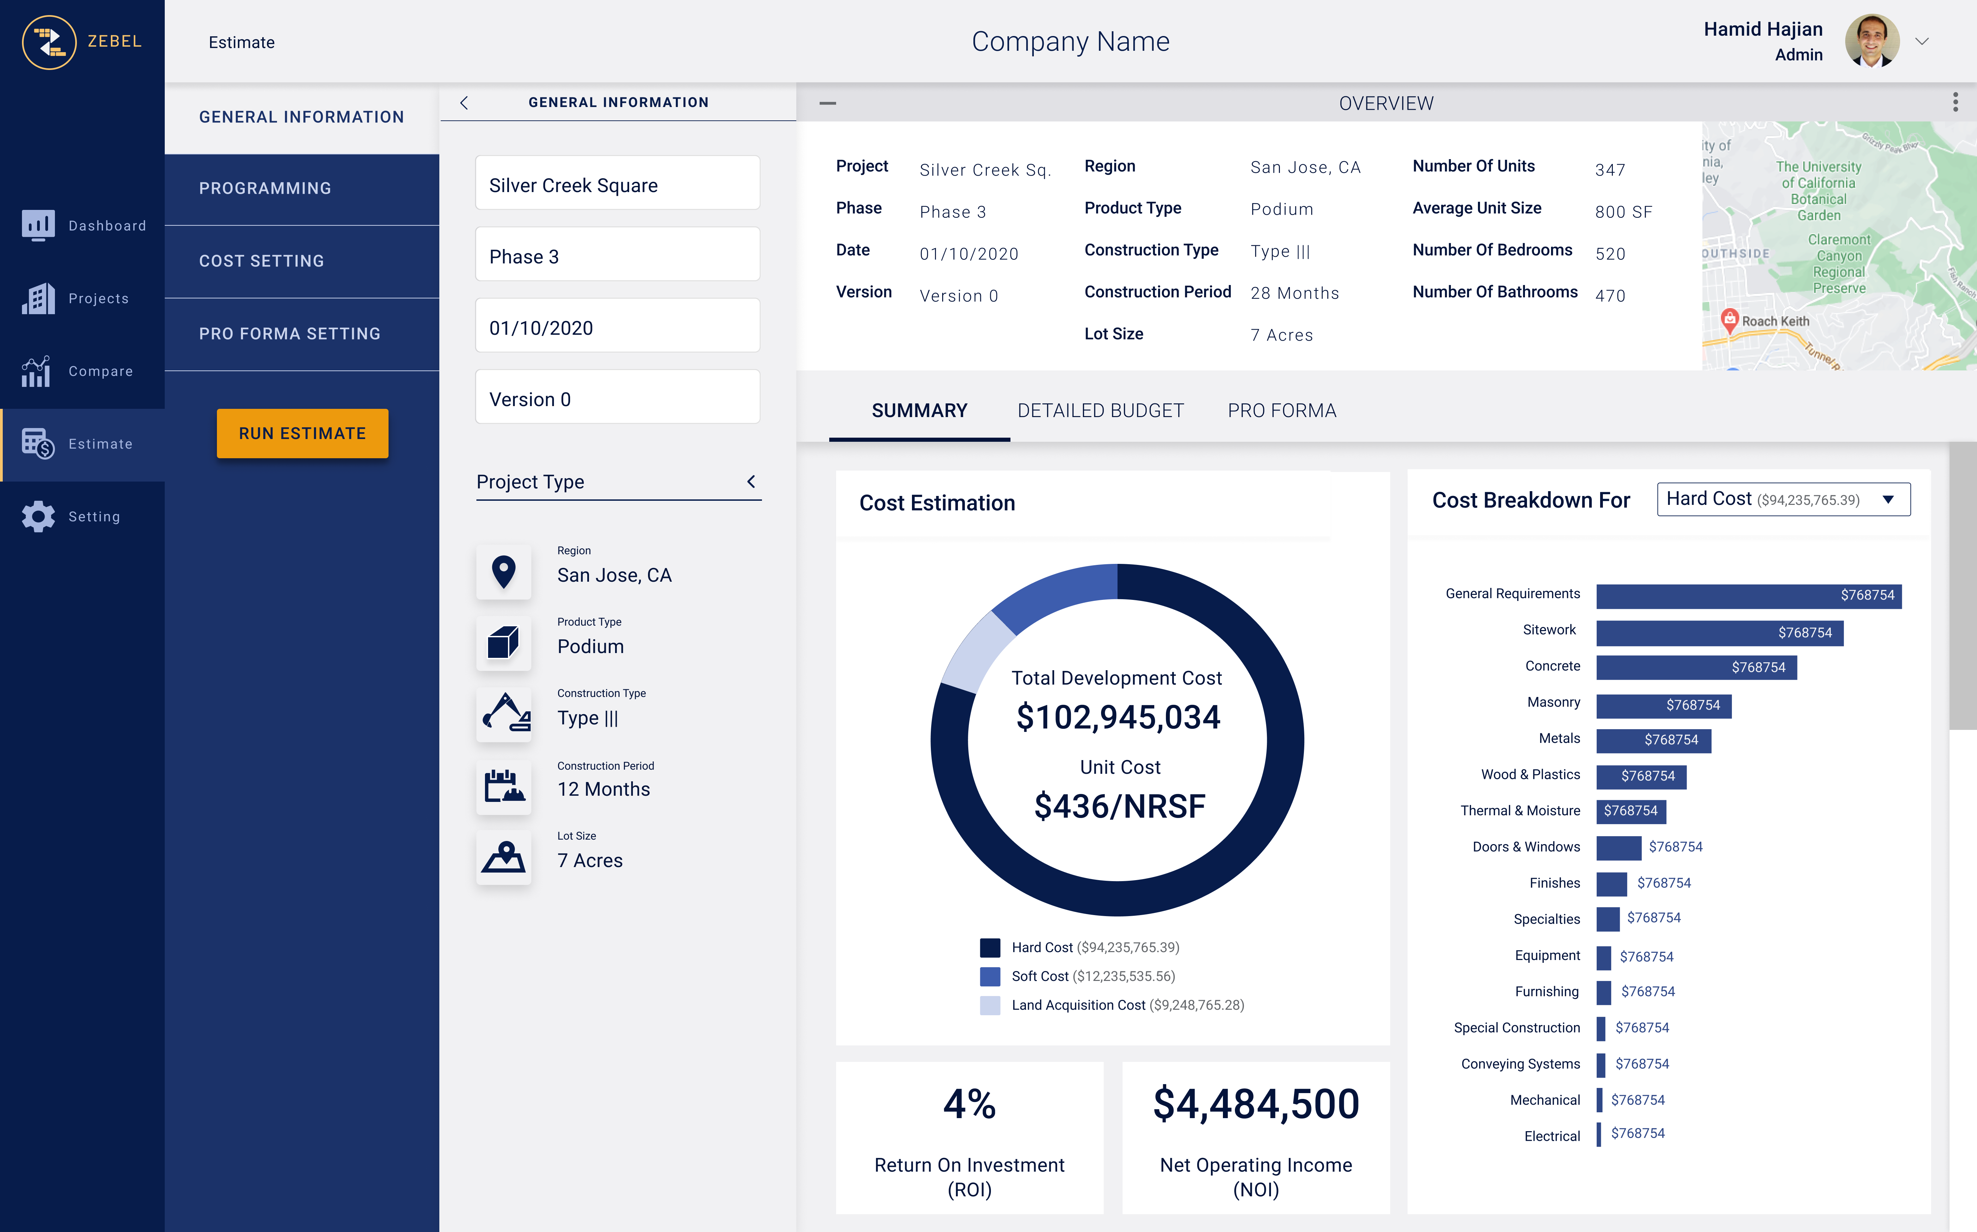This screenshot has width=1977, height=1232.
Task: Click the Estimate breadcrumb in the header
Action: pos(241,43)
